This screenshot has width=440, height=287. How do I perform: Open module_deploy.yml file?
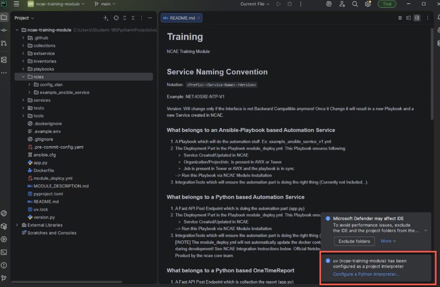50,178
